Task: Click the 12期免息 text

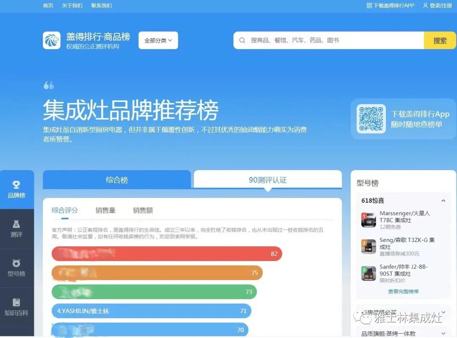Action: pos(390,227)
